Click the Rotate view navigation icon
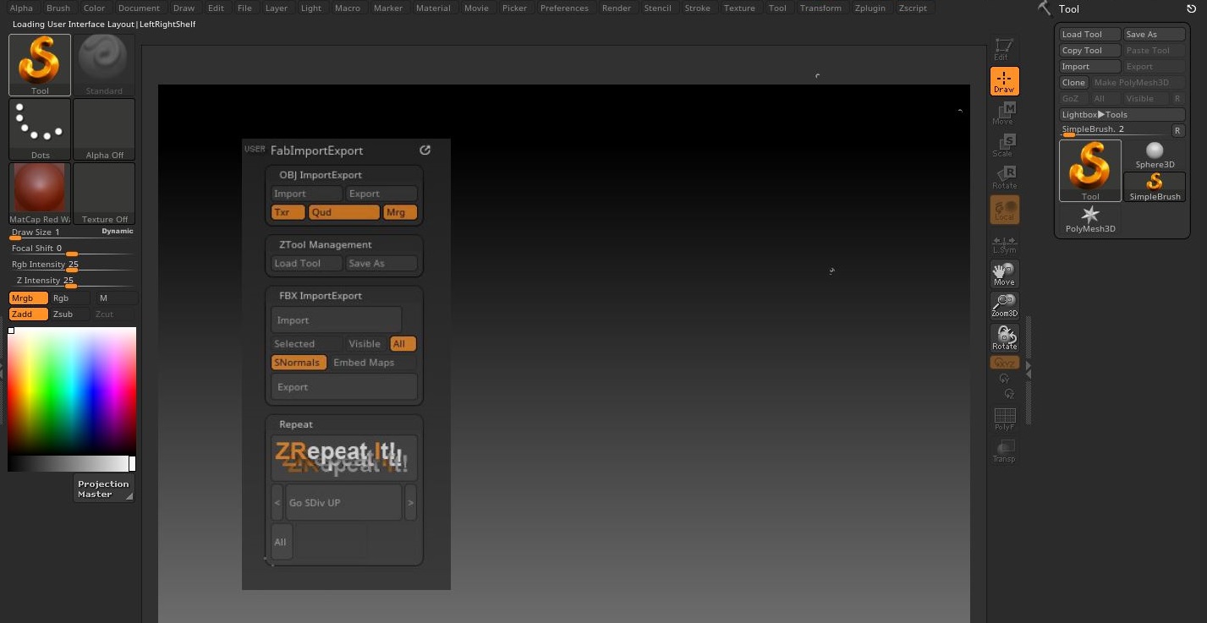The width and height of the screenshot is (1207, 623). [x=1004, y=338]
